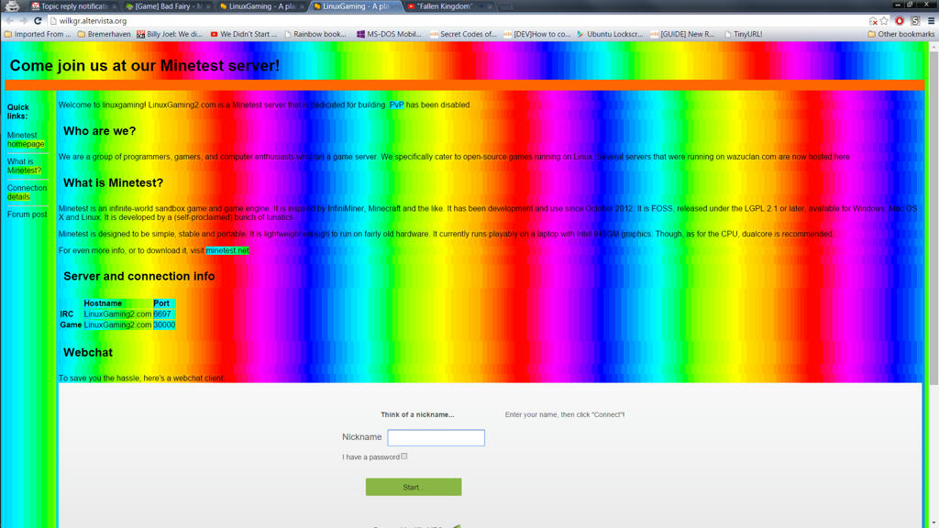The height and width of the screenshot is (528, 939).
Task: Click the red Opera-style extension icon
Action: (900, 20)
